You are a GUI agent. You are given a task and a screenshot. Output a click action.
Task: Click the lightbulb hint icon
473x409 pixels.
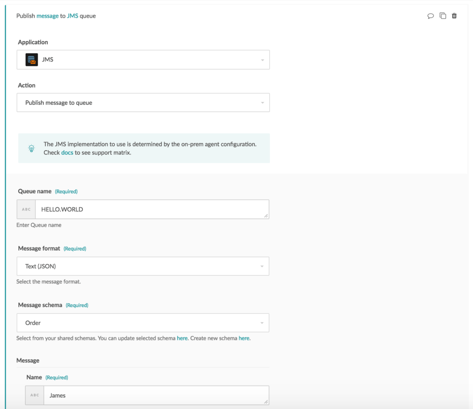pos(31,148)
